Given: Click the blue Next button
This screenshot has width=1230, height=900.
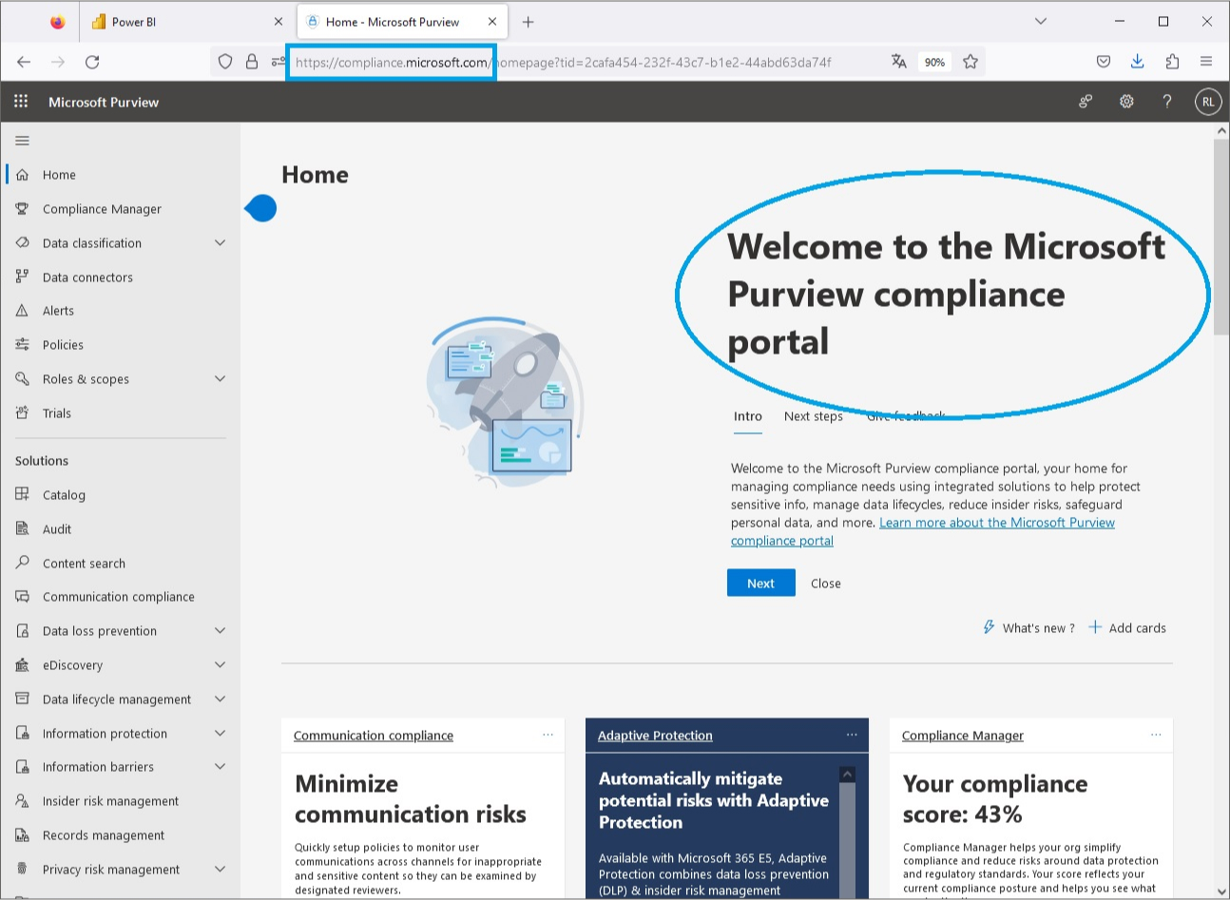Looking at the screenshot, I should [760, 583].
